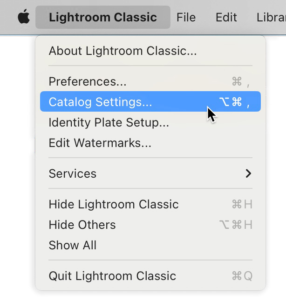286x307 pixels.
Task: Select Hide Lightroom Classic
Action: coord(114,204)
